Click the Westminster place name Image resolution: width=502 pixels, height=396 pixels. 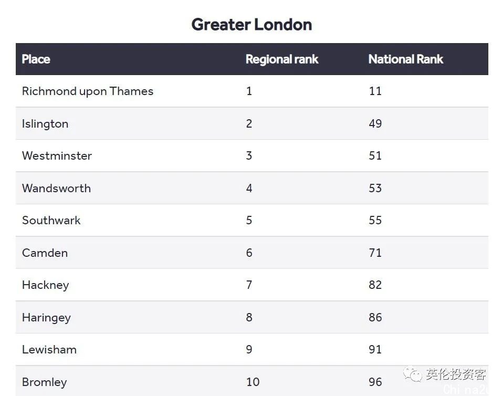(x=57, y=156)
